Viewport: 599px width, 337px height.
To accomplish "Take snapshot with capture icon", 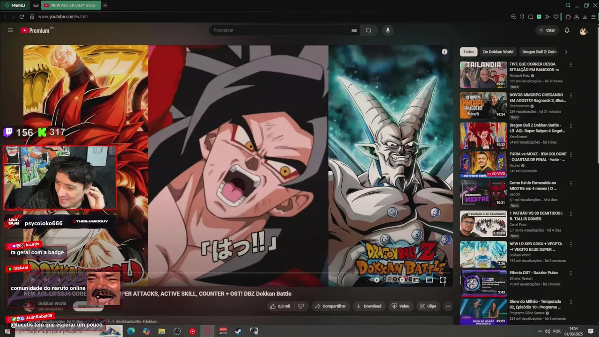I will pos(530,16).
